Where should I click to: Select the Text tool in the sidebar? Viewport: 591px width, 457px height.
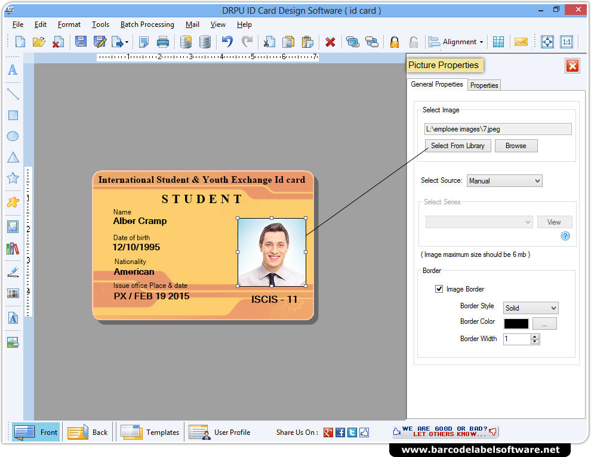13,70
